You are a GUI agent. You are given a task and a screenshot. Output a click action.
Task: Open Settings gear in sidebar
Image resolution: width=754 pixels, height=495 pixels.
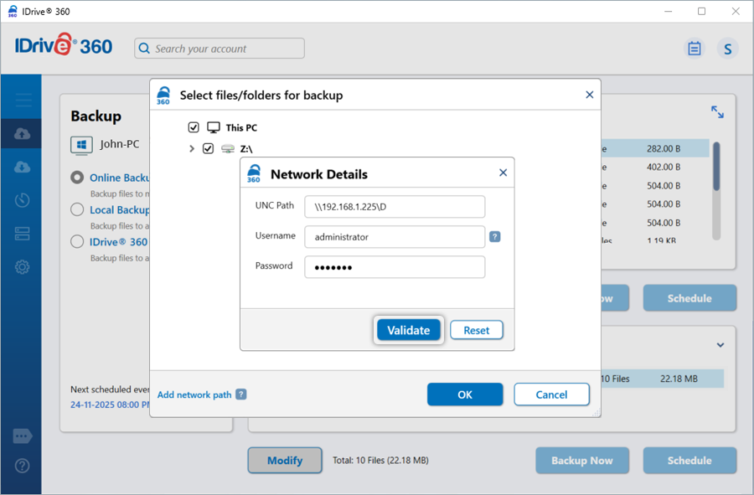pyautogui.click(x=23, y=267)
